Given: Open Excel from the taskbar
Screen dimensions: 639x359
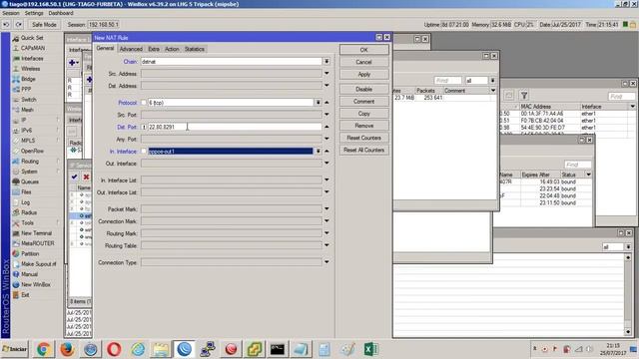Looking at the screenshot, I should [x=370, y=349].
